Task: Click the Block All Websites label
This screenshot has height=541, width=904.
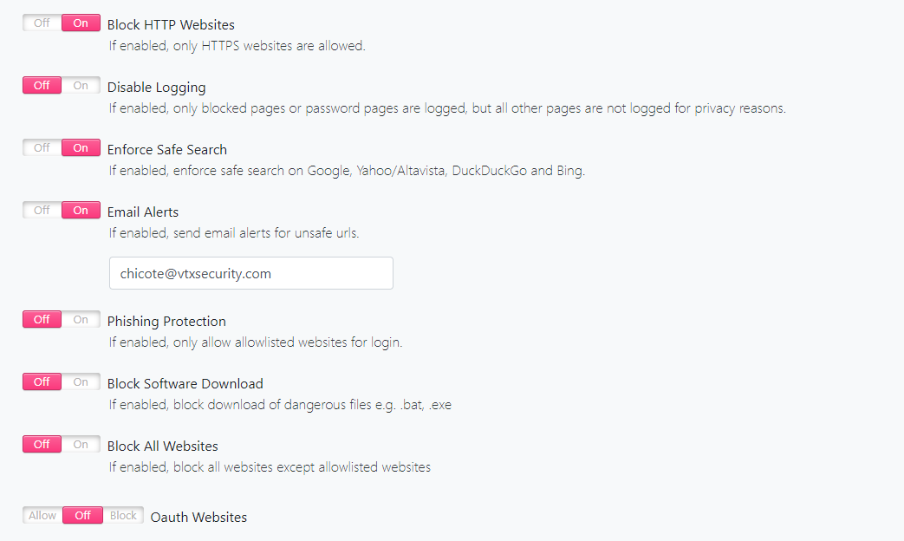Action: point(162,446)
